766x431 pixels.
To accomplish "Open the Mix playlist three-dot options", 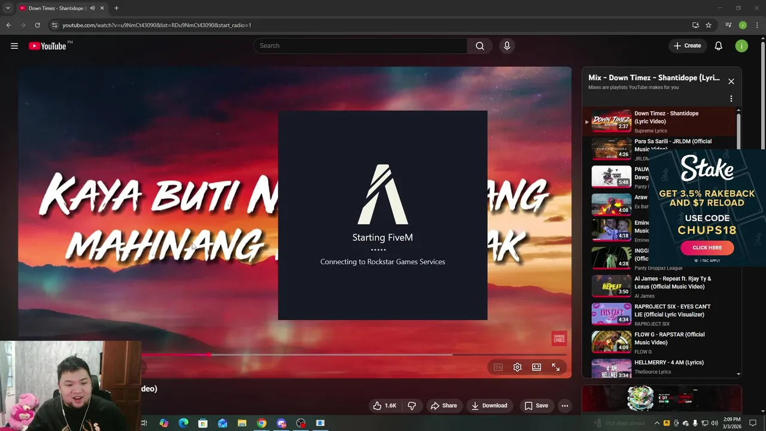I will [731, 99].
